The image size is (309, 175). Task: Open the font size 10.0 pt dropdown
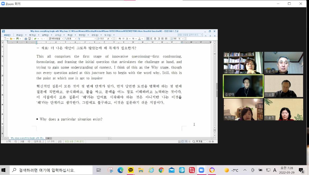click(111, 39)
